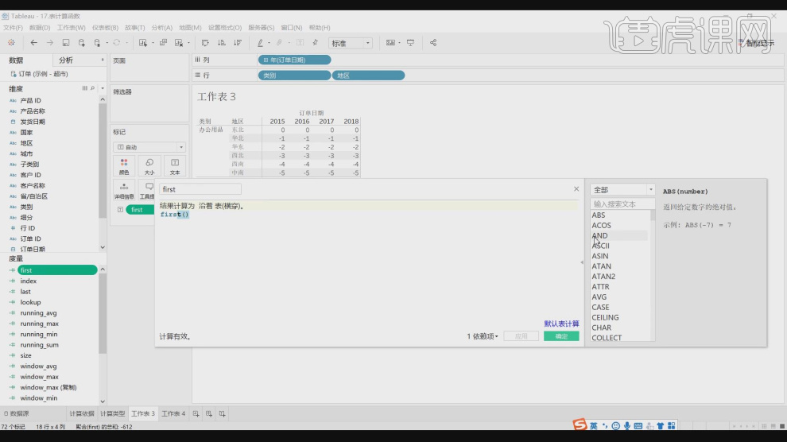Viewport: 787px width, 442px height.
Task: Click the function search box 输入搜索文本
Action: [x=622, y=204]
